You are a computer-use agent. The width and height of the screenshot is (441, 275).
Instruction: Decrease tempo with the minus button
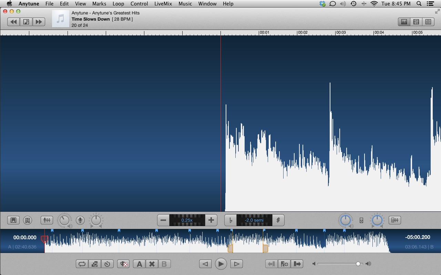click(x=163, y=220)
